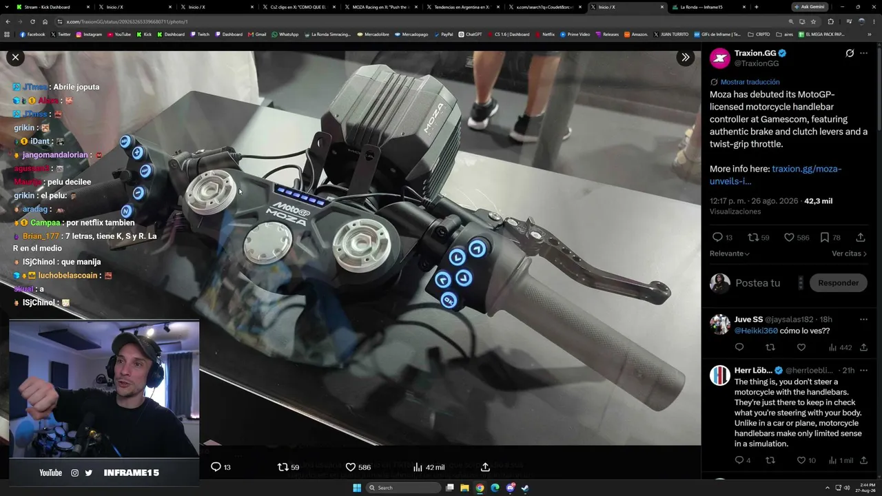882x496 pixels.
Task: Show hidden tray icons with the taskbar chevron
Action: (828, 488)
